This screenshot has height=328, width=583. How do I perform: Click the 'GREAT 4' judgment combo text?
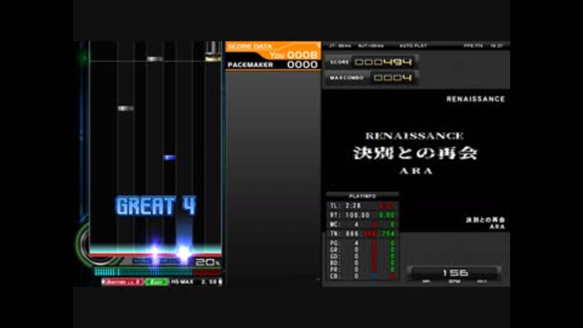[155, 206]
